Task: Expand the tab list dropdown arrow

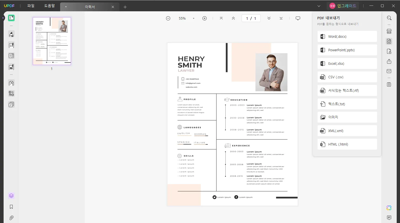Action: tap(66, 7)
